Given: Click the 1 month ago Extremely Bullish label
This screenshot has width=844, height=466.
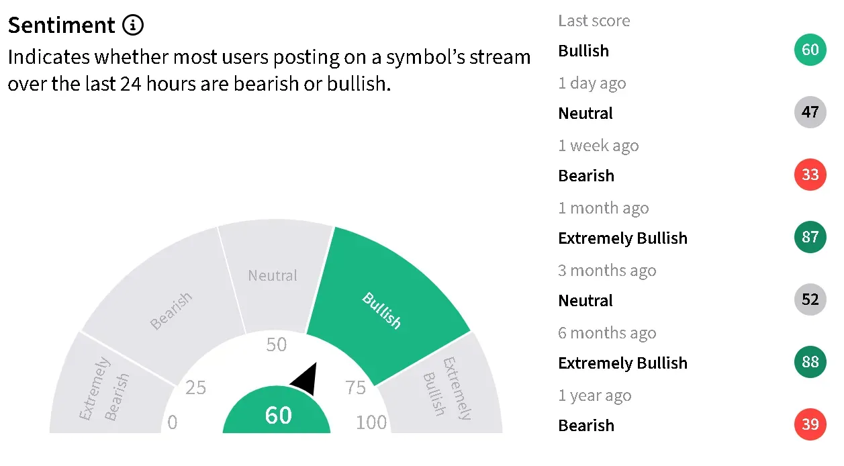Looking at the screenshot, I should click(x=622, y=238).
